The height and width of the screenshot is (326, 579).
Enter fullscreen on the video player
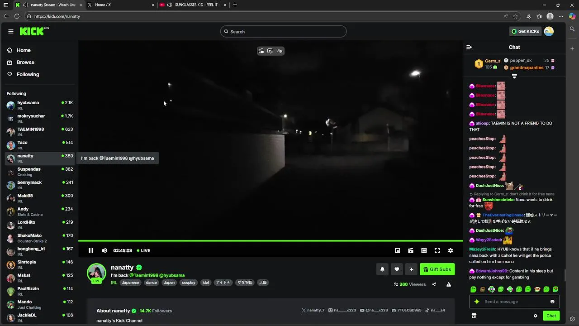click(437, 250)
